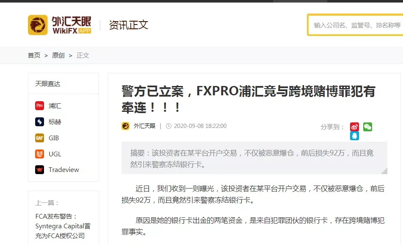Open the 标赫 broker link
403x244 pixels.
click(x=55, y=122)
